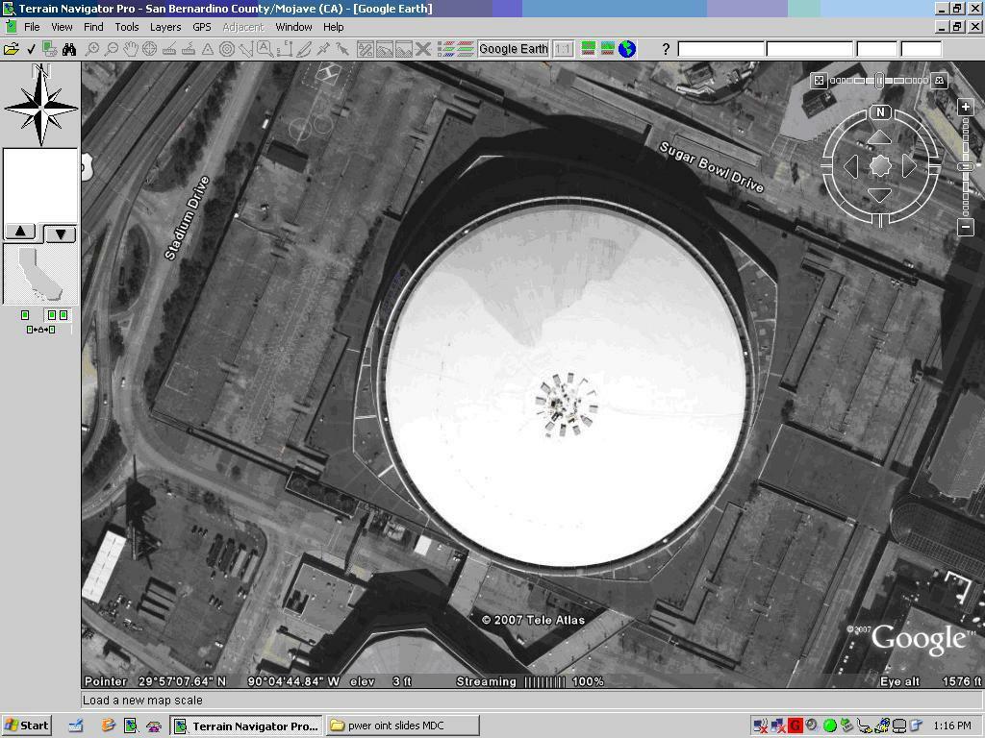Click the down arrow on navigation ring
Screen dimensions: 985x738
pyautogui.click(x=879, y=195)
